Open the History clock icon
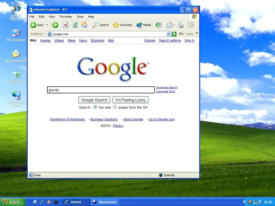Viewport: 275px width, 206px height. tap(158, 25)
